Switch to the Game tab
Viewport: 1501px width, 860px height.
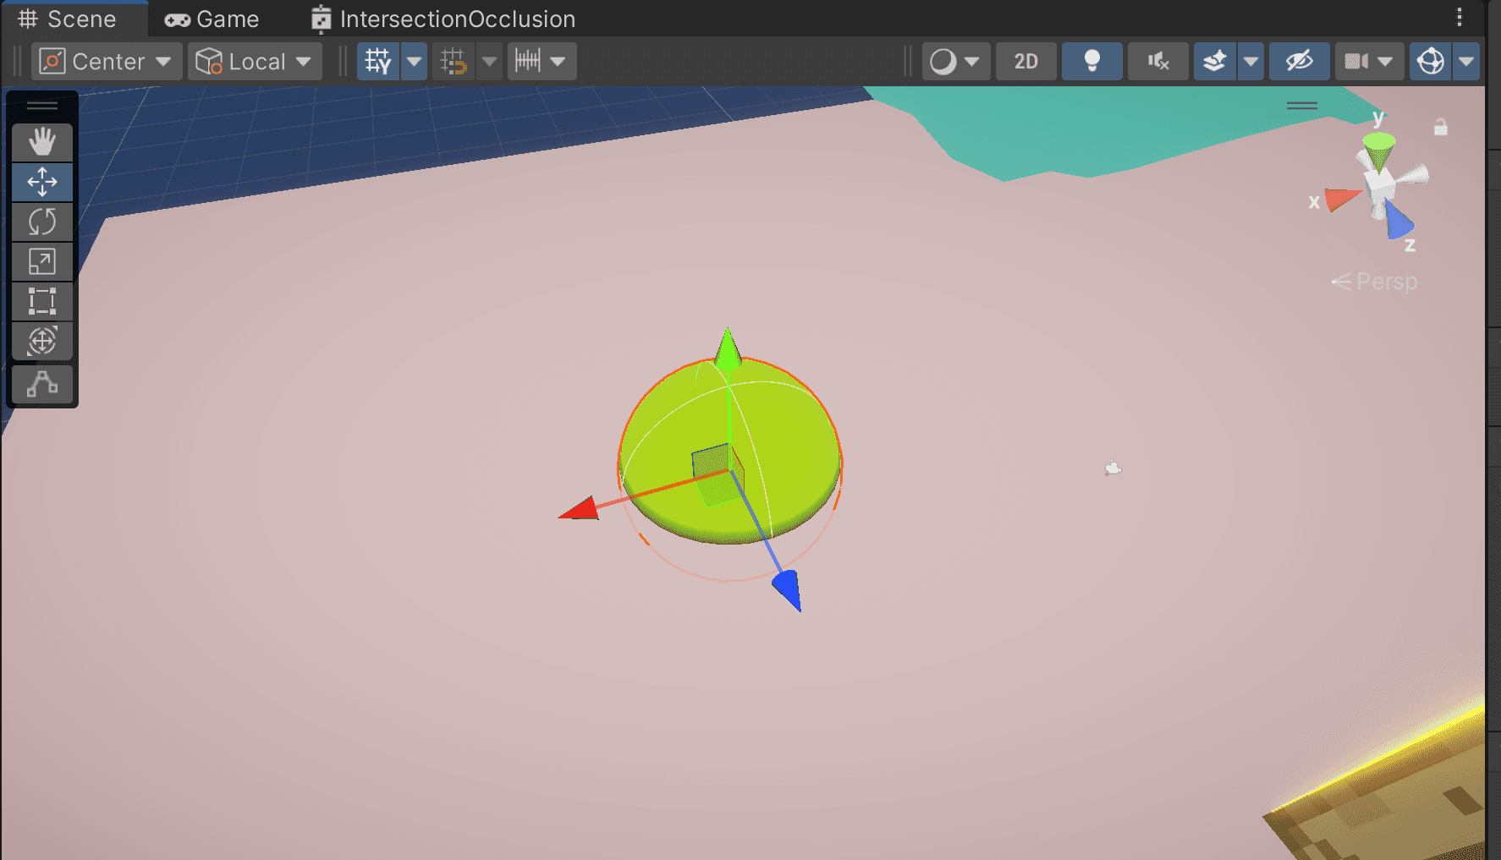tap(212, 19)
